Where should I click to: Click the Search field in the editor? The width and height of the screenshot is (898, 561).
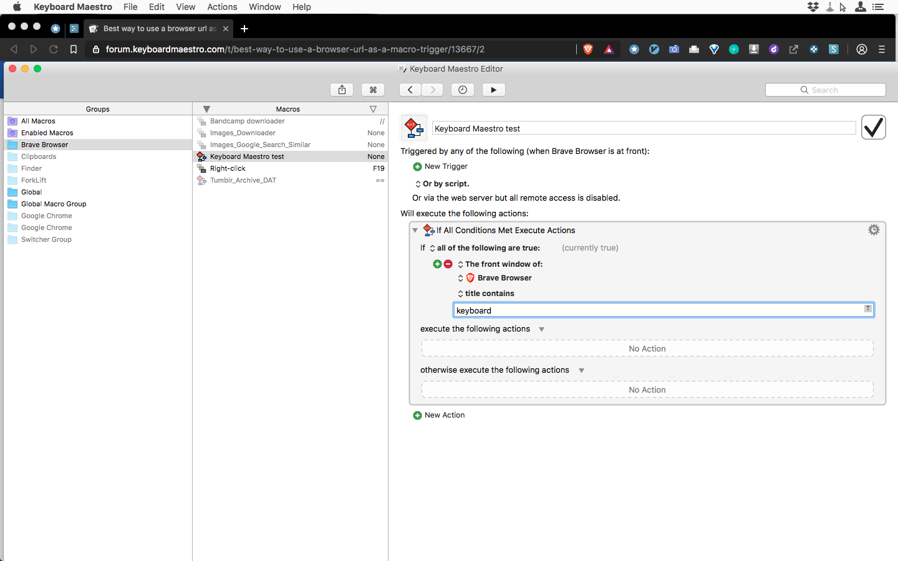point(825,90)
